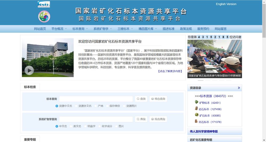
Task: Play the building intro video
Action: [29, 70]
